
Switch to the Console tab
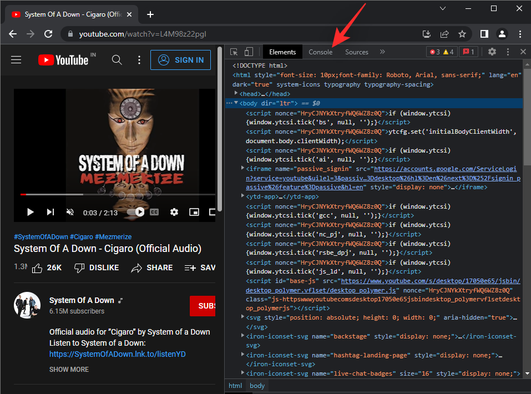click(x=320, y=52)
